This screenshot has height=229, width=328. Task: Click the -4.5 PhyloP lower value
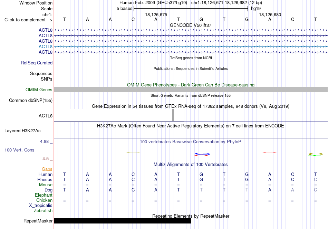pos(45,159)
